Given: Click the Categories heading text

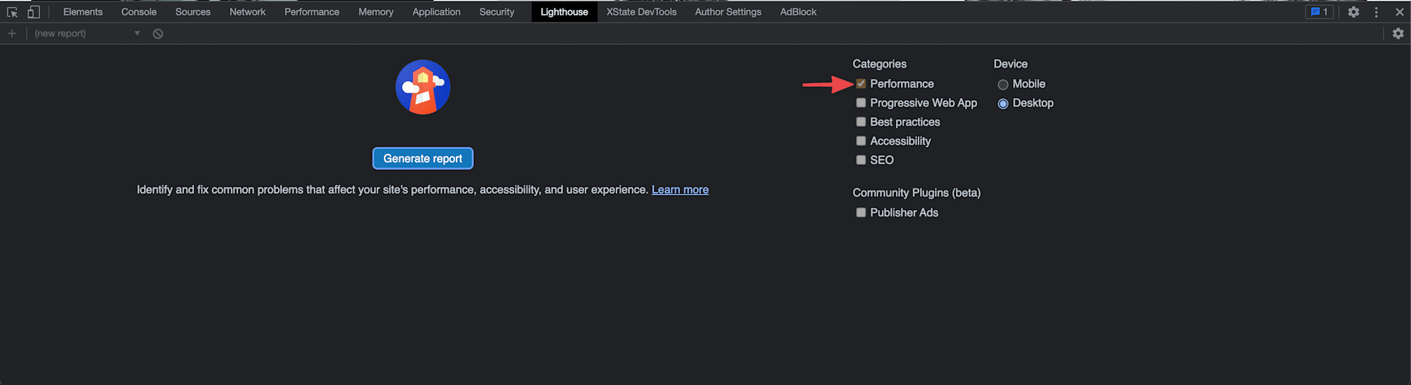Looking at the screenshot, I should [879, 63].
